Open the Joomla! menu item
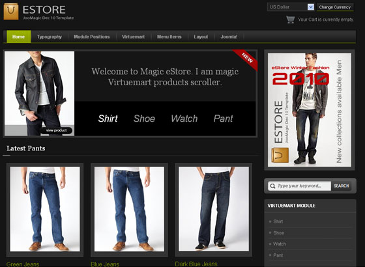Viewport: 365px width, 267px height. [x=229, y=36]
